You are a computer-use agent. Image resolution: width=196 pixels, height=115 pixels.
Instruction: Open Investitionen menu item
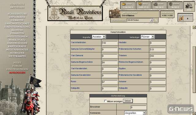17,37
